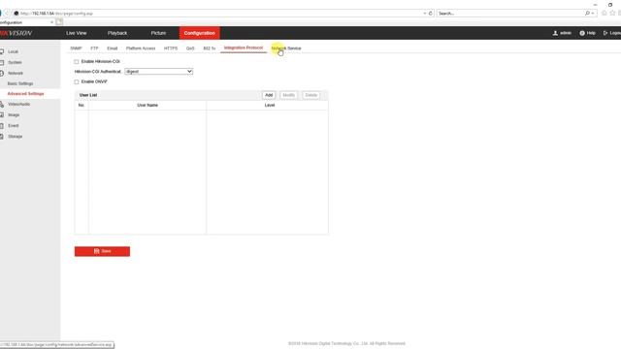The height and width of the screenshot is (349, 621).
Task: Open the System sidebar section
Action: click(15, 62)
